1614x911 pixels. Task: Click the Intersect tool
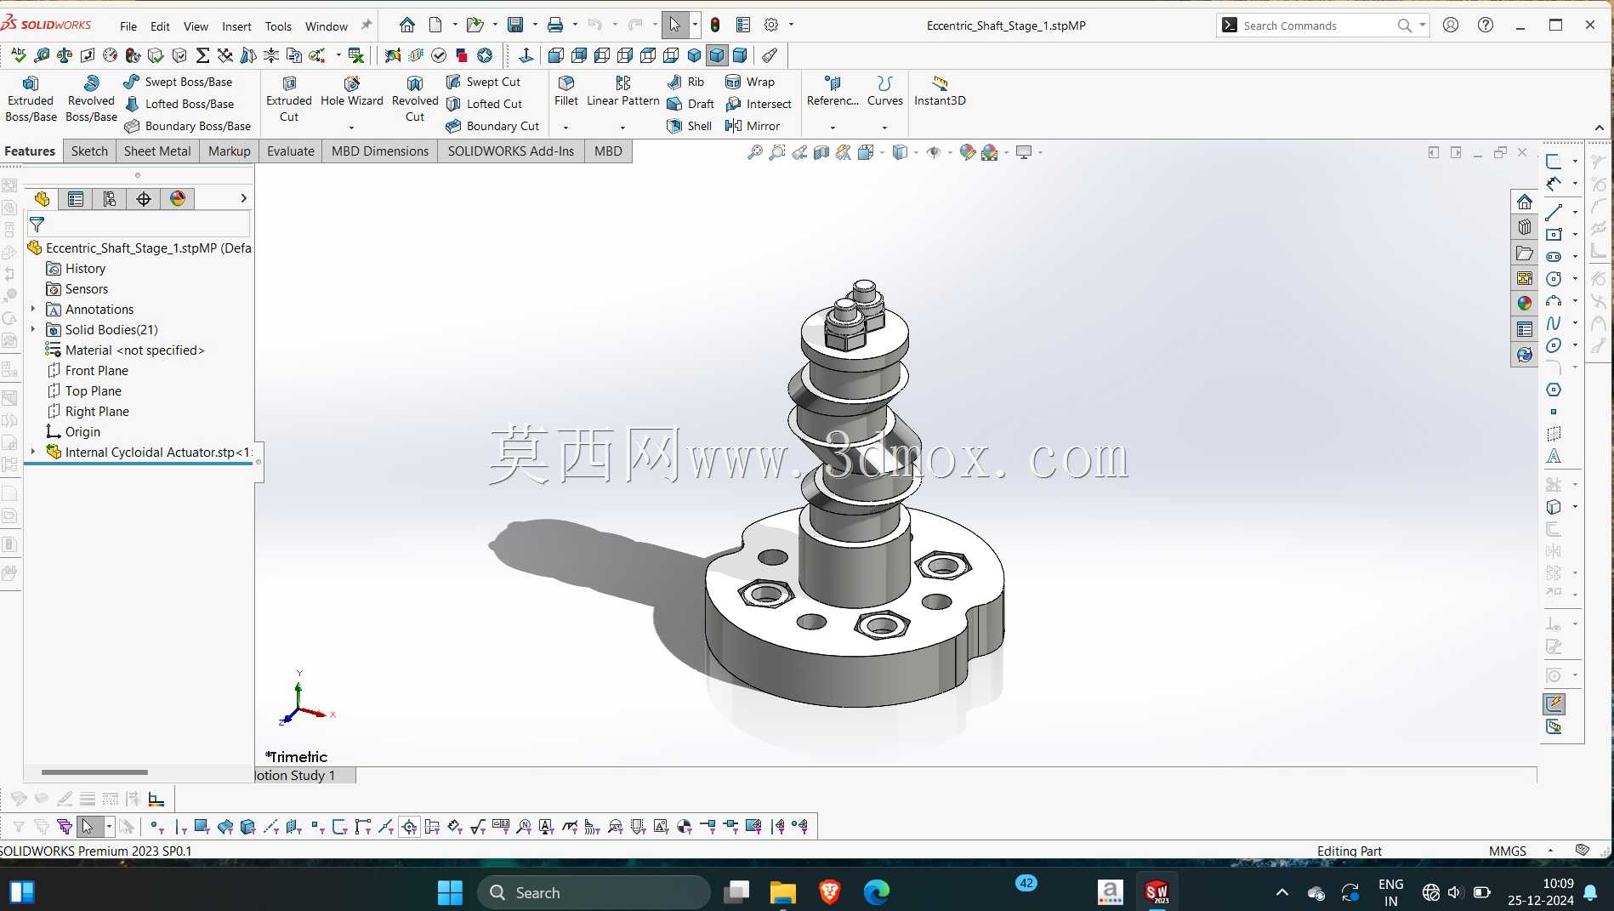[x=758, y=104]
